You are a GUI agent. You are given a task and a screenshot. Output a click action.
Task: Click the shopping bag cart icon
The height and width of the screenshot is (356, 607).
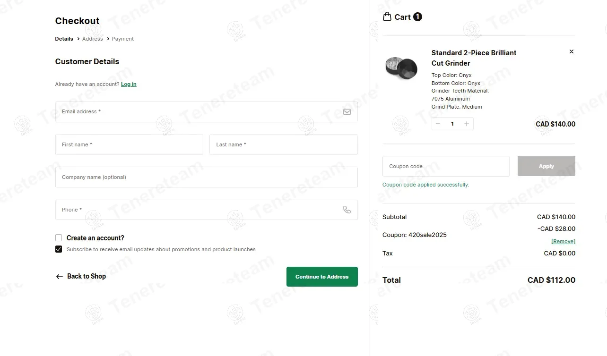(387, 17)
